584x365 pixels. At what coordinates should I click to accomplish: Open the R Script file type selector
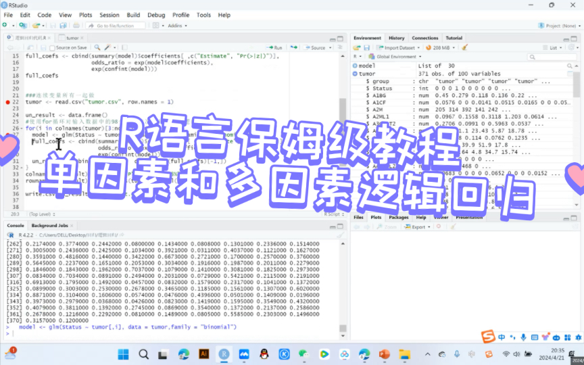point(334,214)
